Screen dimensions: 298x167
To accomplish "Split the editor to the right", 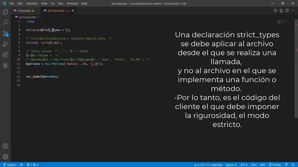I will tap(287, 11).
